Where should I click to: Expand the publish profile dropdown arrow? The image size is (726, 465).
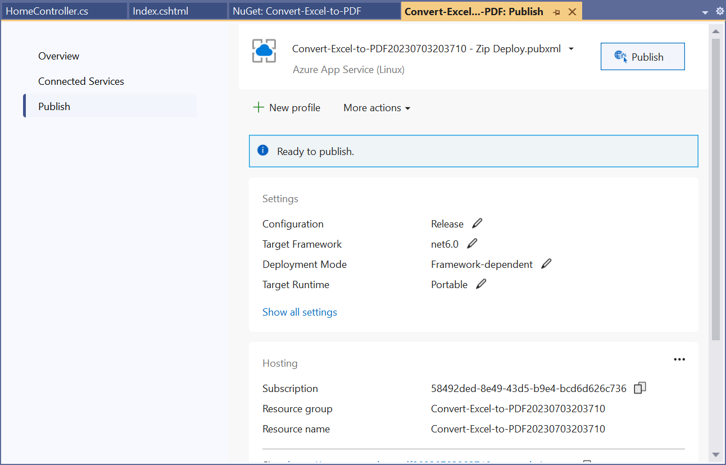click(571, 49)
